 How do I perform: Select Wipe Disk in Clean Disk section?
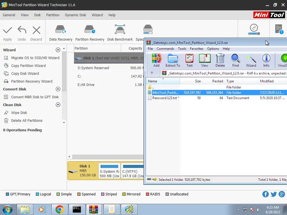(x=15, y=113)
